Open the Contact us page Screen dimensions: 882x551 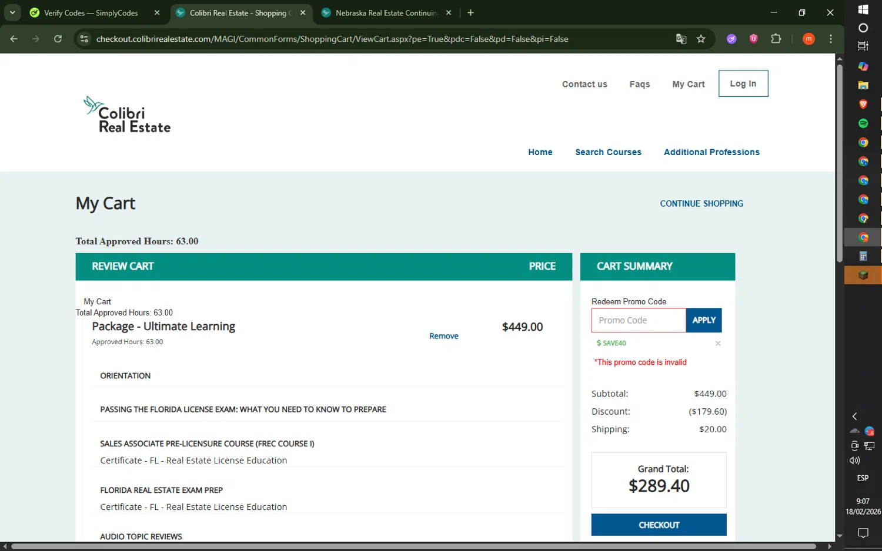point(584,84)
